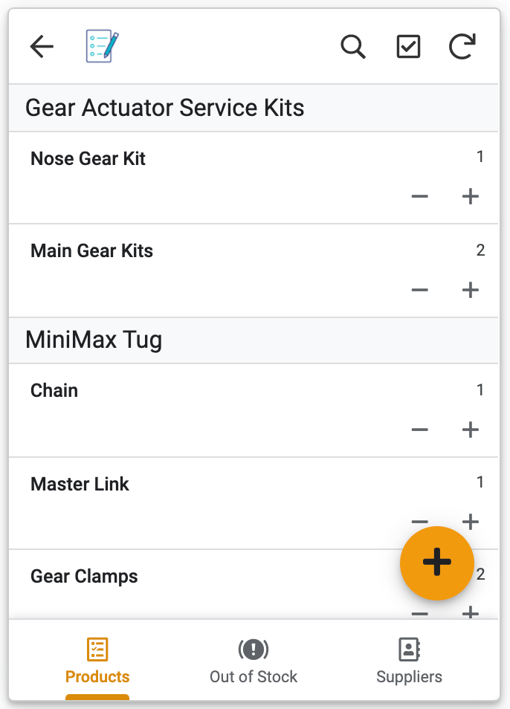
Task: Go back using the left arrow
Action: coord(42,47)
